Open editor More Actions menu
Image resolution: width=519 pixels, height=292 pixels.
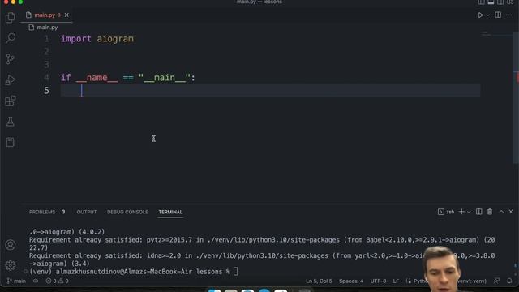pos(509,15)
